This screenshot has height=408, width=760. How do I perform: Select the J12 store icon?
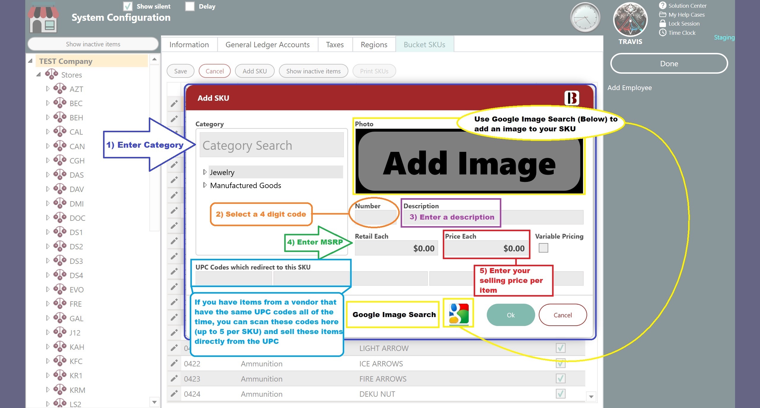click(x=60, y=332)
